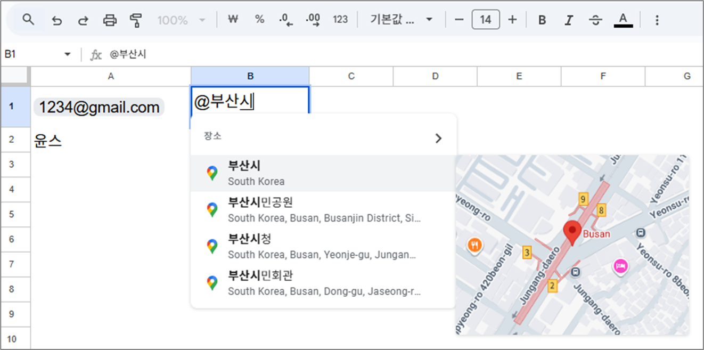
Task: Click the name box showing B1
Action: pos(32,54)
